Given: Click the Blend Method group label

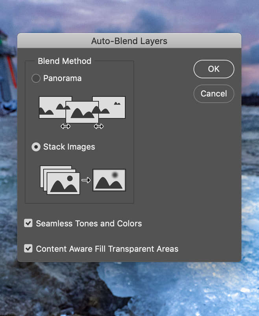Looking at the screenshot, I should tap(64, 61).
